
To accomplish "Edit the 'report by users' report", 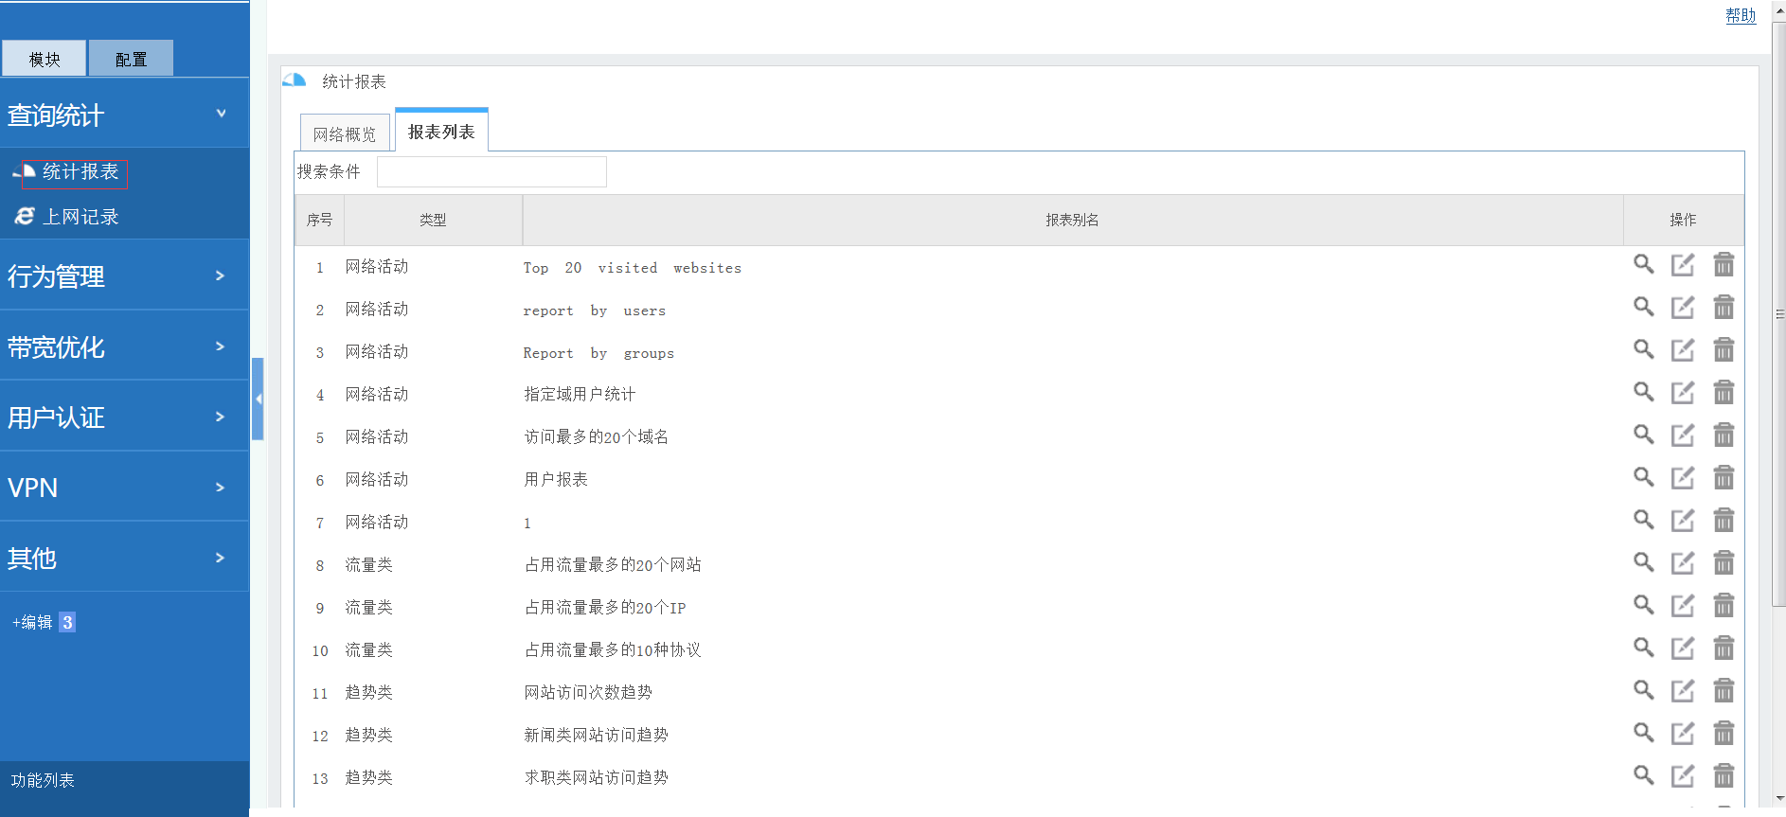I will tap(1682, 308).
